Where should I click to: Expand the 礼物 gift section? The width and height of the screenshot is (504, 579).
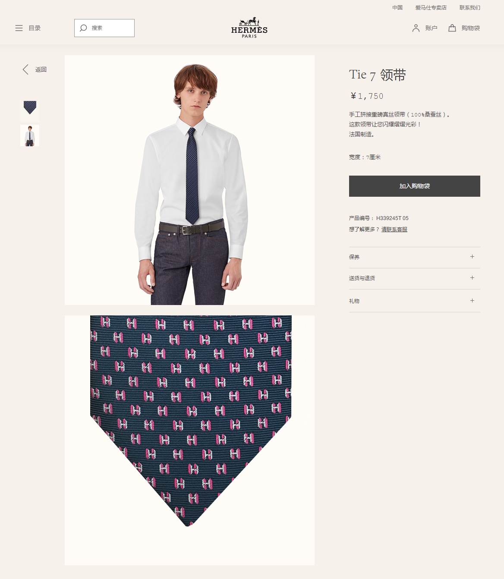coord(415,301)
